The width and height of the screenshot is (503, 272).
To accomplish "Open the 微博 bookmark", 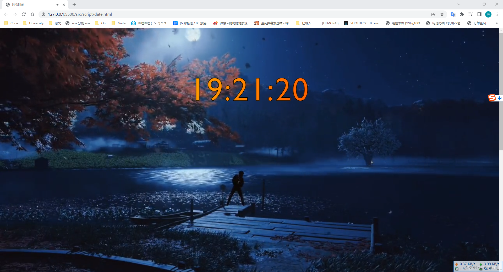I will (232, 23).
